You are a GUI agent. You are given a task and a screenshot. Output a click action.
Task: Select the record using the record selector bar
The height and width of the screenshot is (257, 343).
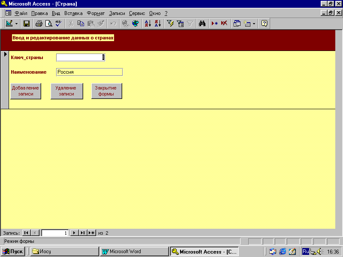(5, 80)
